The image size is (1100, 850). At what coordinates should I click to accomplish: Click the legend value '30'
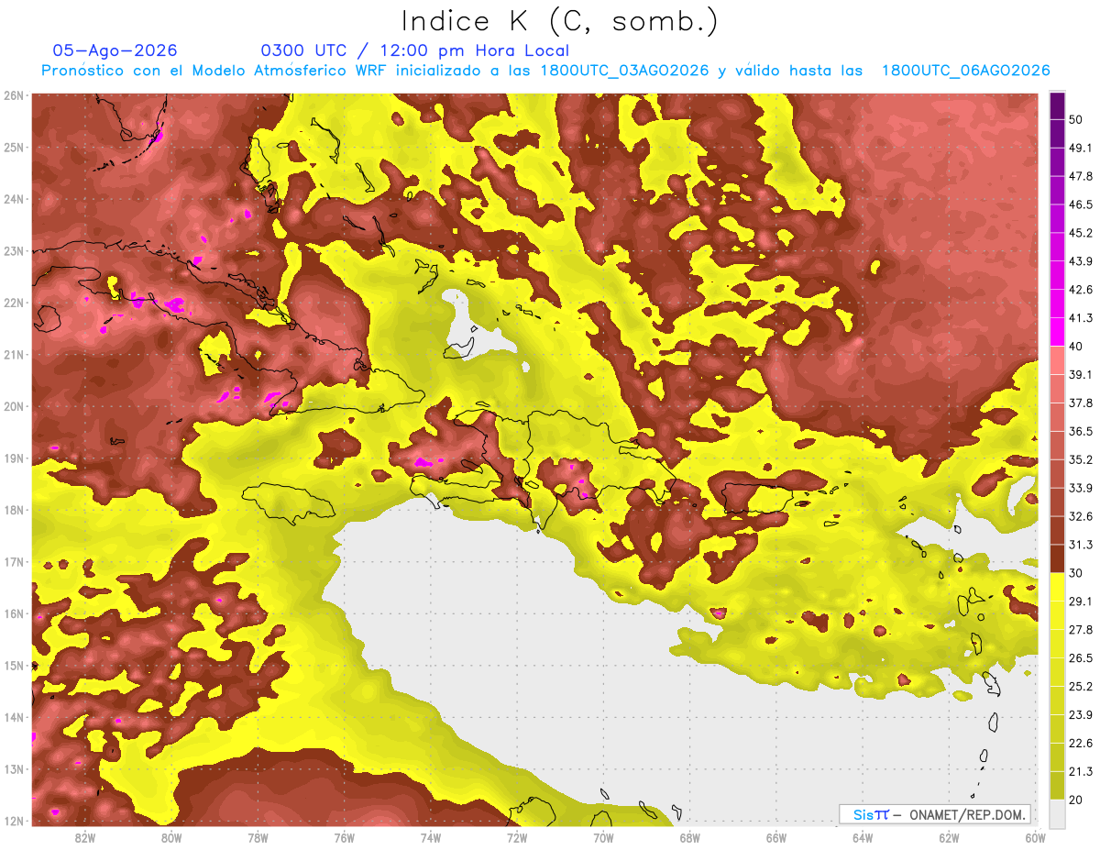click(1078, 573)
